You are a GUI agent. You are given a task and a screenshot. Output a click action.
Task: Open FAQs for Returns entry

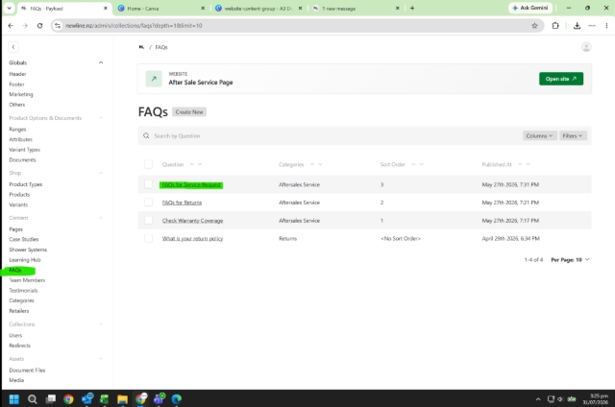(182, 203)
